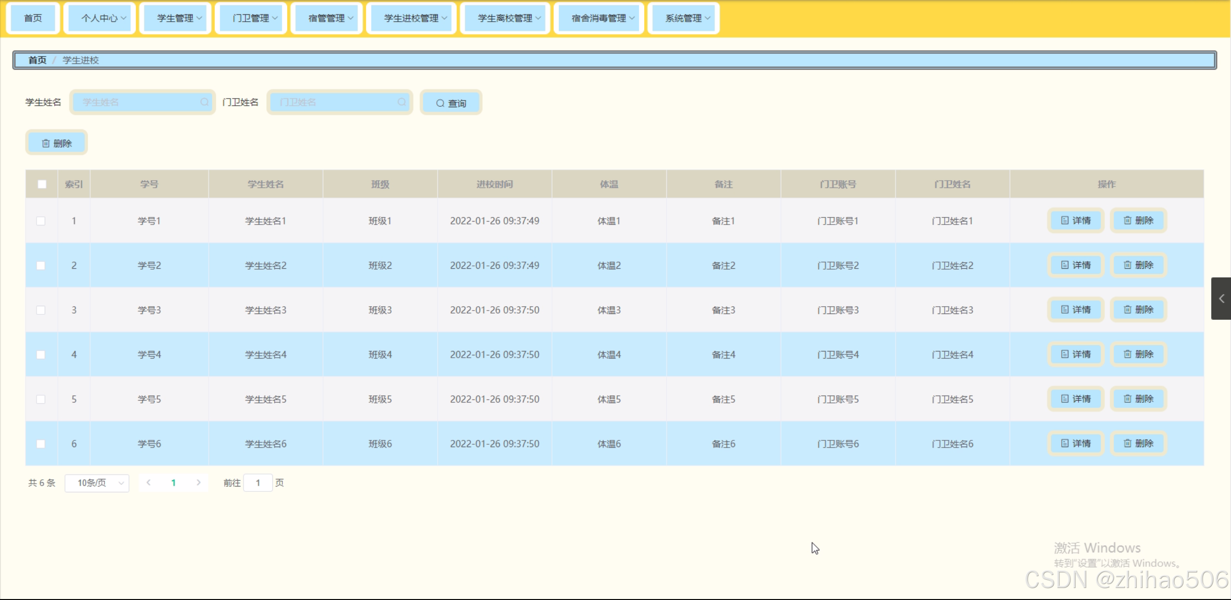Go to previous page arrow in pagination
The width and height of the screenshot is (1231, 600).
tap(149, 482)
